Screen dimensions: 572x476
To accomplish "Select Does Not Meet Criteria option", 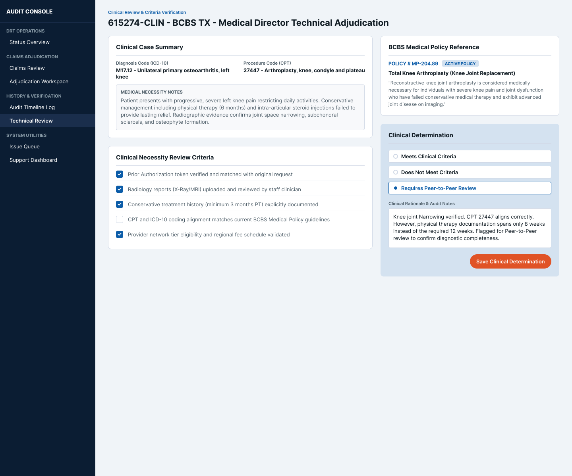I will pos(470,172).
